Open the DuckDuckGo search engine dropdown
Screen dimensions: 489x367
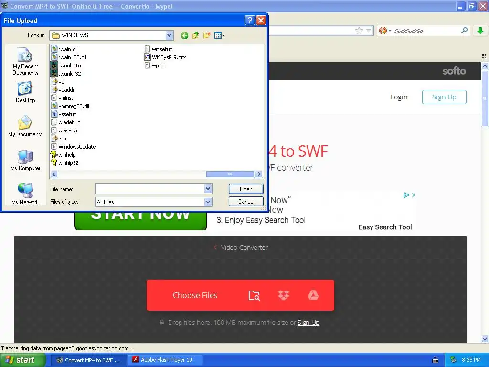click(x=385, y=31)
